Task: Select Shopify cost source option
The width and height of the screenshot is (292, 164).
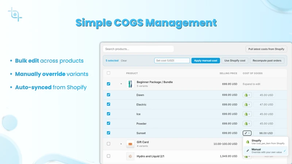Action: tap(266, 142)
